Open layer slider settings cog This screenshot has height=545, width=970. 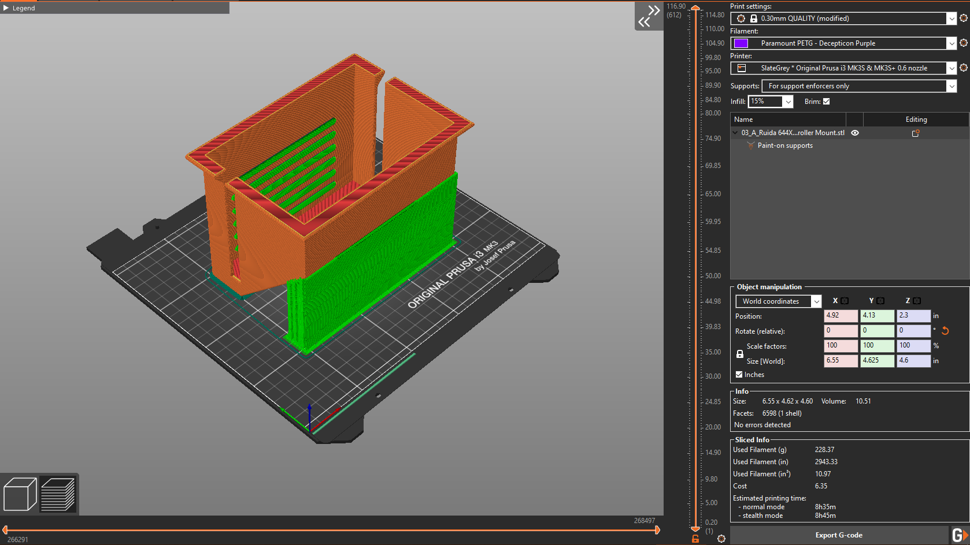tap(721, 539)
